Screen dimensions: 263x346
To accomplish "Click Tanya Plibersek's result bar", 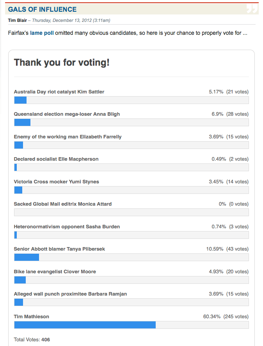I will tap(27, 257).
